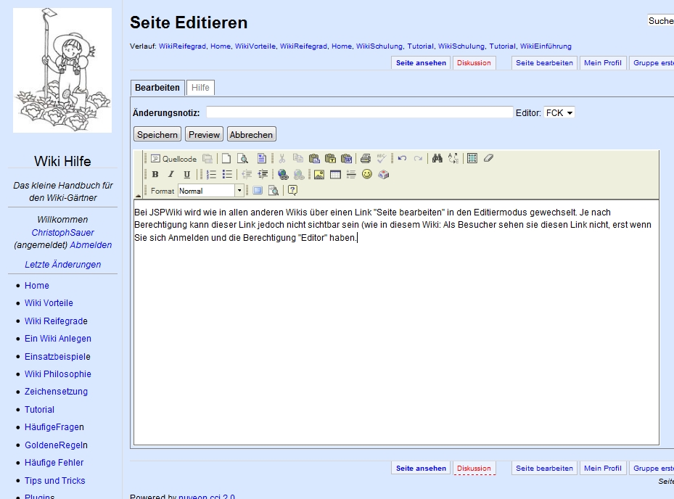
Task: Insert a numbered list
Action: tap(212, 174)
